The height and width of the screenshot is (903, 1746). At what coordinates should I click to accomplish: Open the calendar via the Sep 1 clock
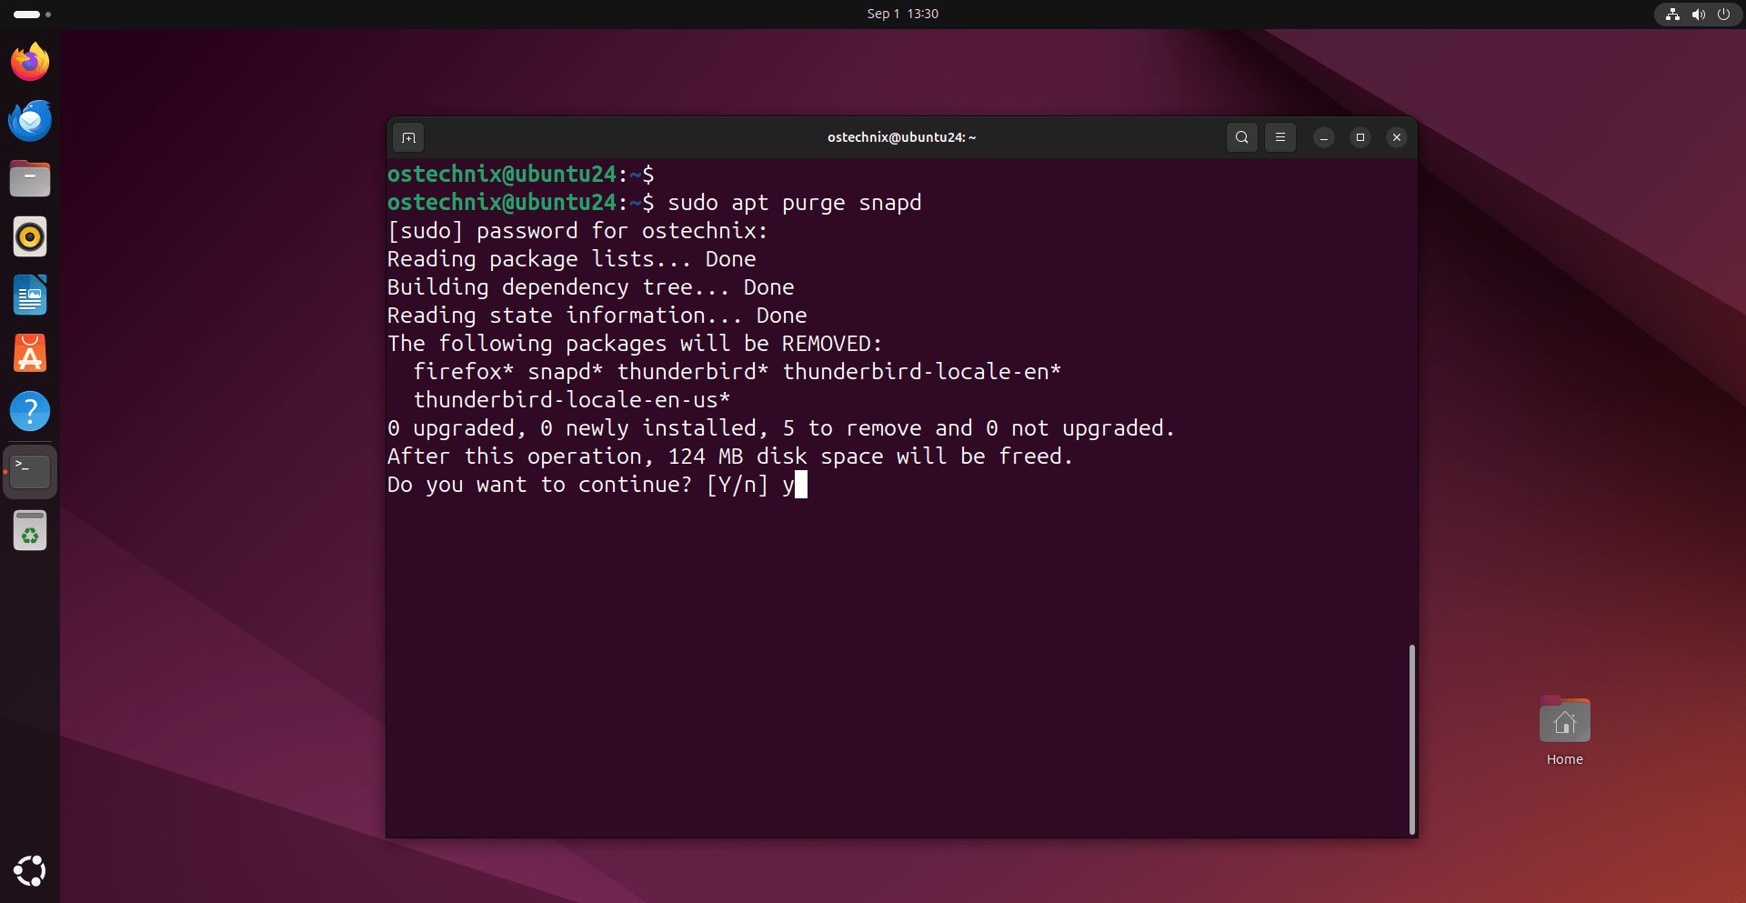coord(901,14)
